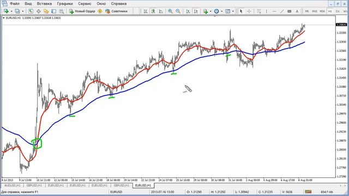Select the H1 timeframe button
The width and height of the screenshot is (349, 196).
(330, 11)
